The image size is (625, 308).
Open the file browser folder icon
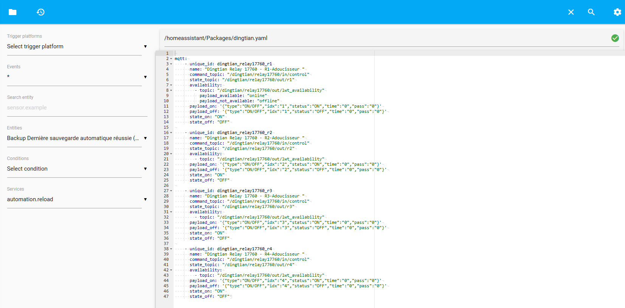coord(12,12)
